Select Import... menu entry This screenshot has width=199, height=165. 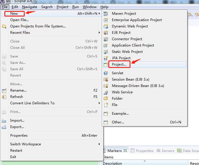pos(51,120)
